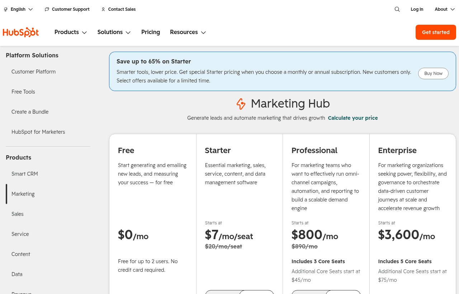Click Includes 3 Core Seats text

tap(318, 261)
